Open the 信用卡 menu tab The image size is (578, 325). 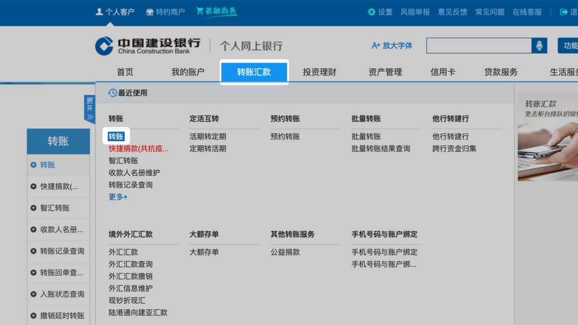coord(443,72)
